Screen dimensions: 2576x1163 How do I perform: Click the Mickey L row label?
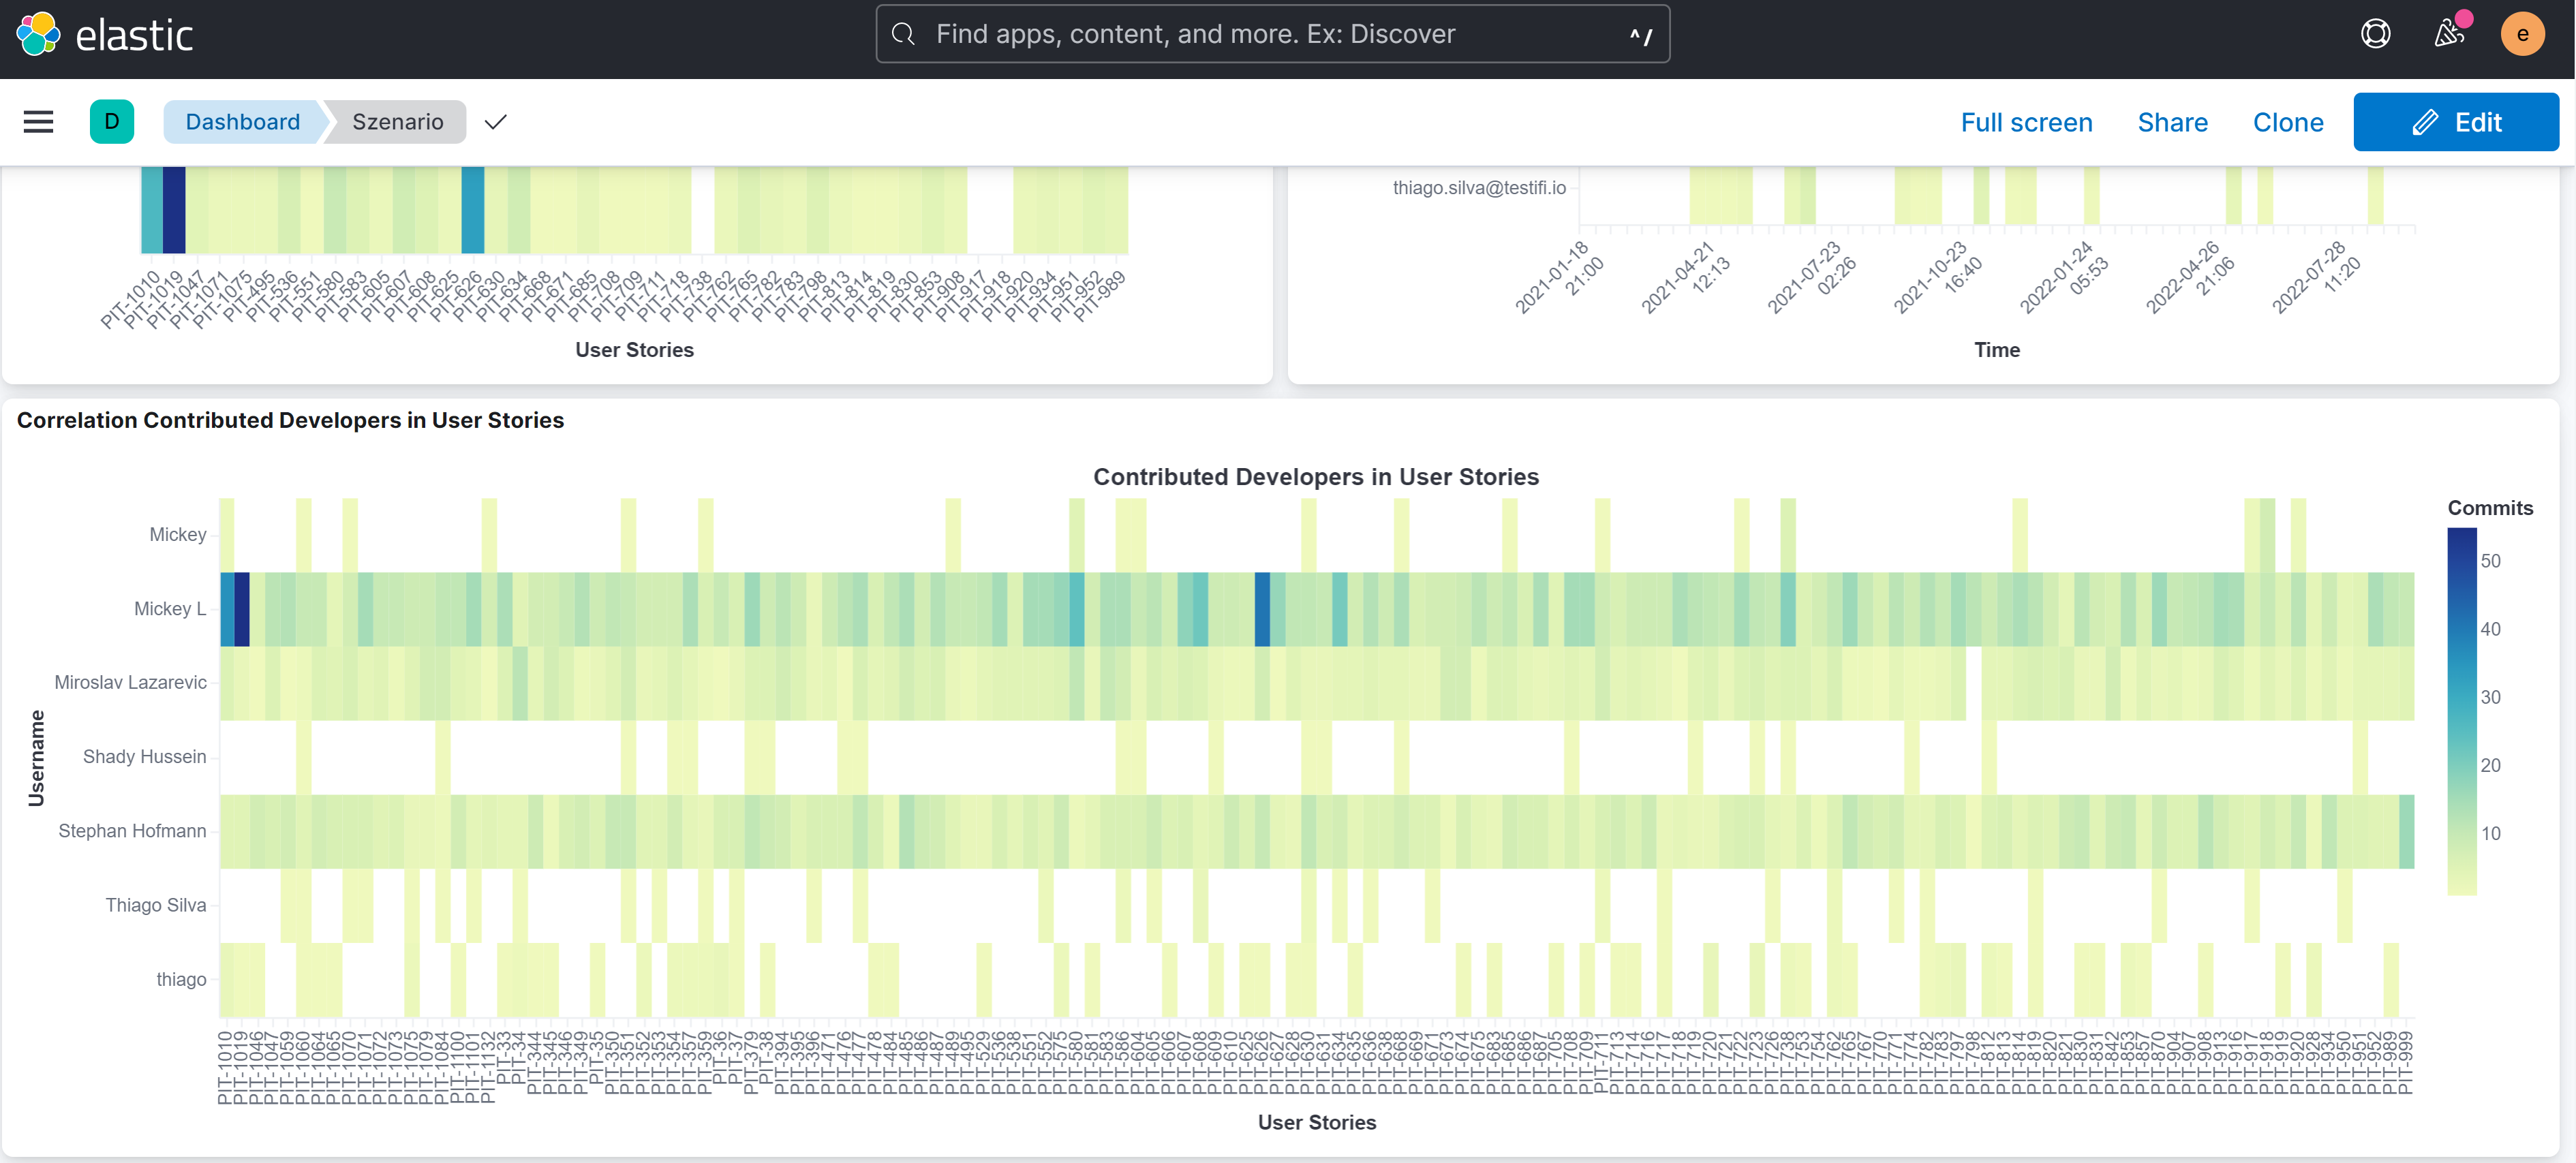pyautogui.click(x=170, y=609)
